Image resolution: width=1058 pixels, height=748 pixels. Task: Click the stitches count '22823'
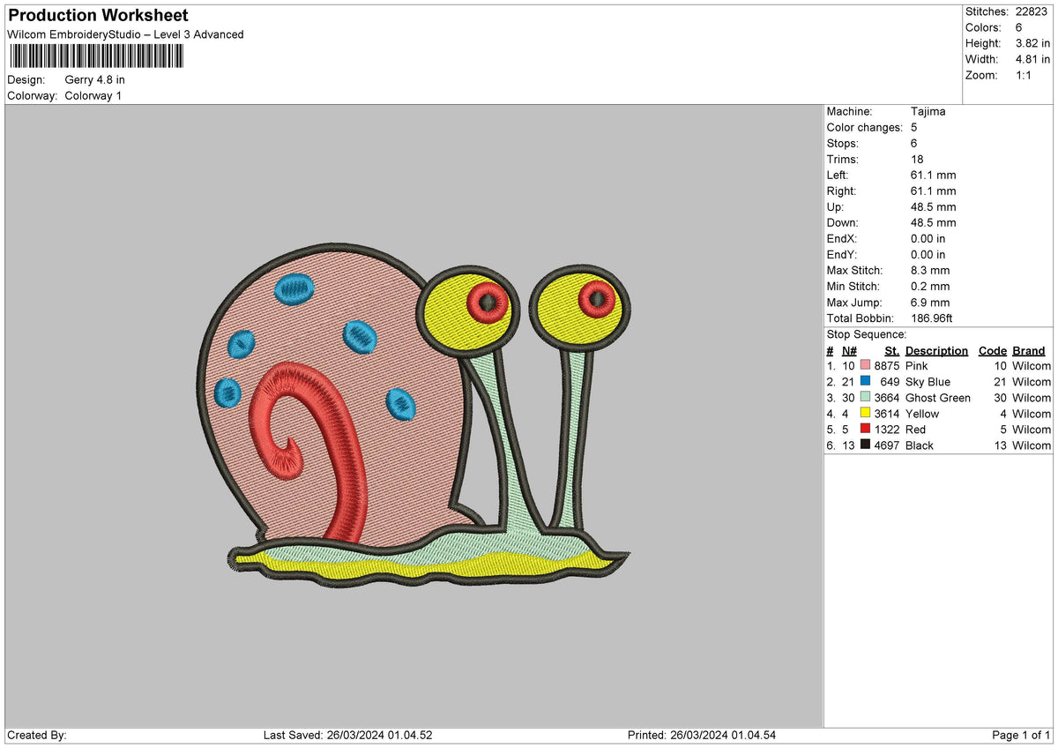1032,11
